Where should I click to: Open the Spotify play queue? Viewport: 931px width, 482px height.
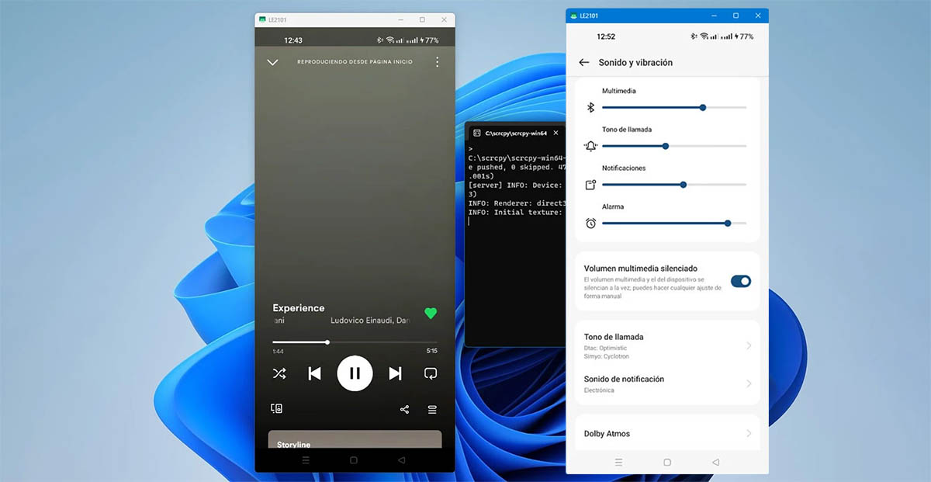pos(432,409)
